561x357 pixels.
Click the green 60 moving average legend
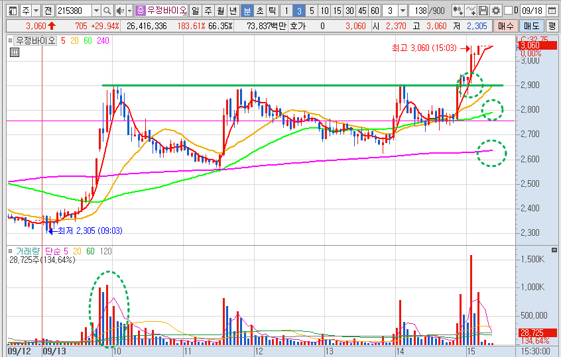pos(88,41)
